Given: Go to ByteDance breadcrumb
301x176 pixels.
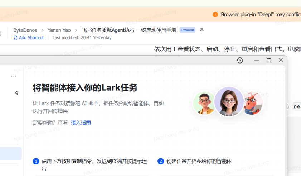Looking at the screenshot, I should [x=25, y=30].
